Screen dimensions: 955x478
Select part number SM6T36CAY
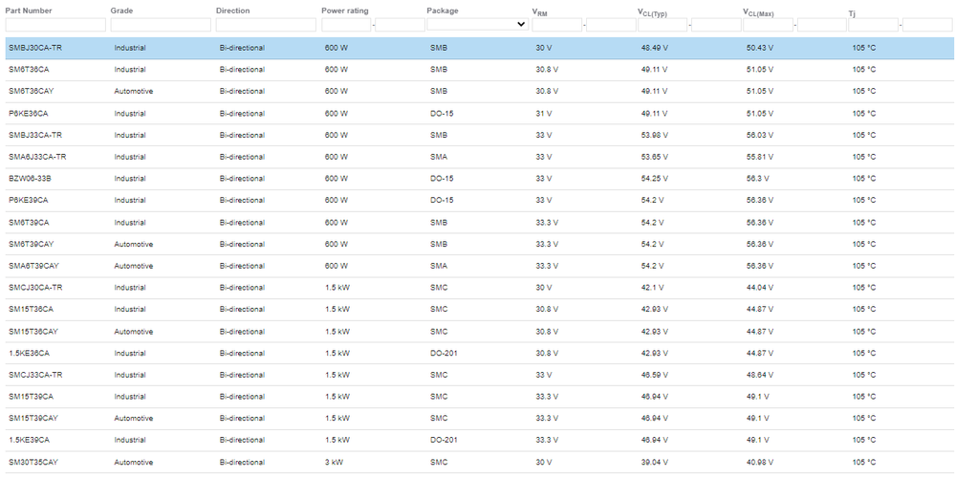[x=32, y=92]
